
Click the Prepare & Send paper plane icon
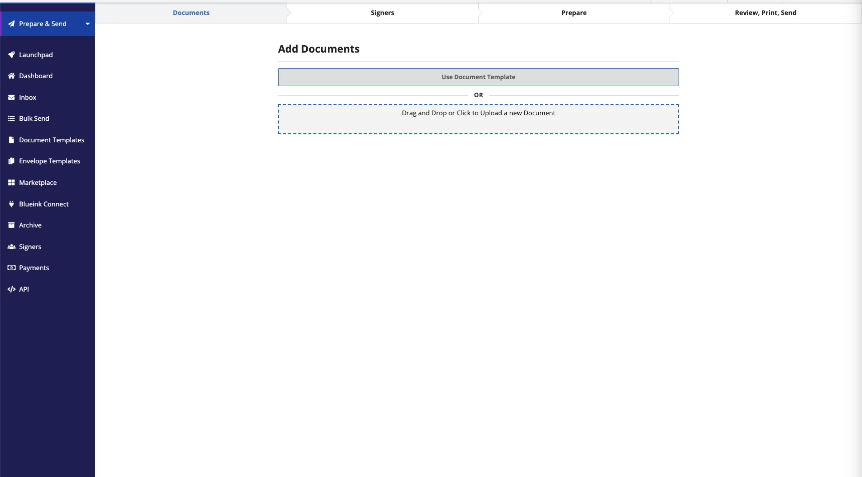pyautogui.click(x=11, y=24)
